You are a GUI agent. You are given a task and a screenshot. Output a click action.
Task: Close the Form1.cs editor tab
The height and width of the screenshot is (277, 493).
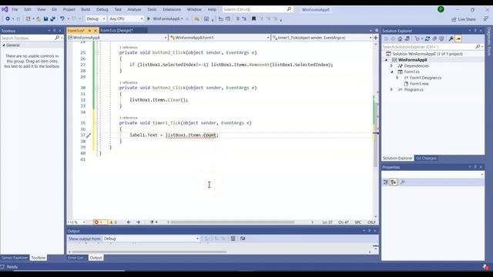96,31
